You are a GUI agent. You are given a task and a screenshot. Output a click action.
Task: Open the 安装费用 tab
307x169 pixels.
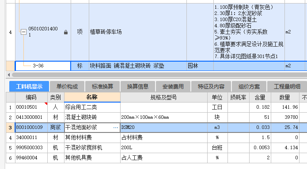point(173,86)
